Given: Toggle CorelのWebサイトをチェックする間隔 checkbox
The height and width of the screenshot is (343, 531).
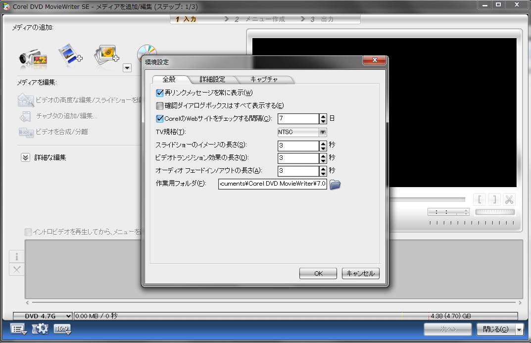Looking at the screenshot, I should 160,118.
